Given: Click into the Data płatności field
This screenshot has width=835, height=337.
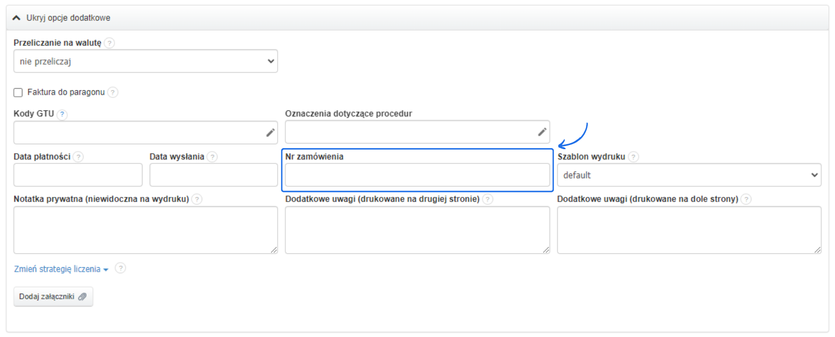Looking at the screenshot, I should 78,175.
